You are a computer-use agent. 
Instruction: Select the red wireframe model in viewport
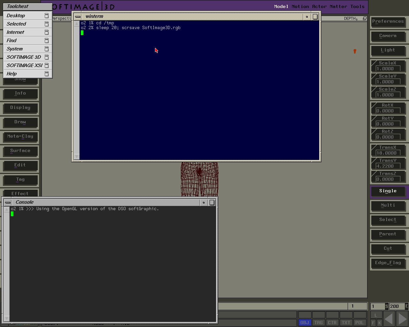(x=199, y=179)
